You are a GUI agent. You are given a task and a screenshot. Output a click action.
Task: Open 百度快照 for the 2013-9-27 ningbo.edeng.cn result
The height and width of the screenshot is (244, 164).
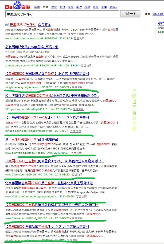[76, 131]
